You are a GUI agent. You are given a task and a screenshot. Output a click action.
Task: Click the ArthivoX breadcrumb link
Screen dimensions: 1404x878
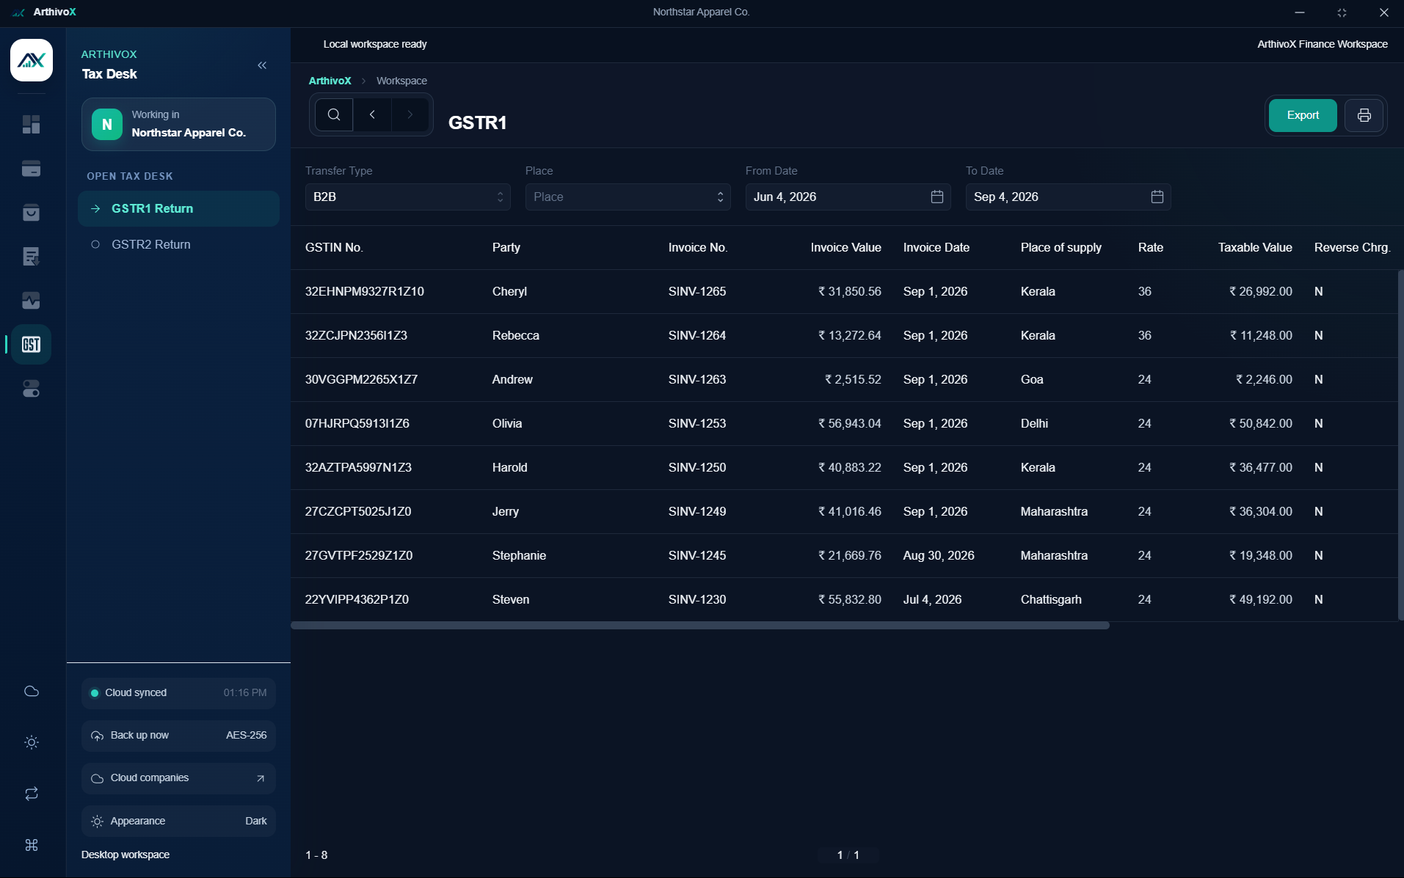click(x=330, y=81)
